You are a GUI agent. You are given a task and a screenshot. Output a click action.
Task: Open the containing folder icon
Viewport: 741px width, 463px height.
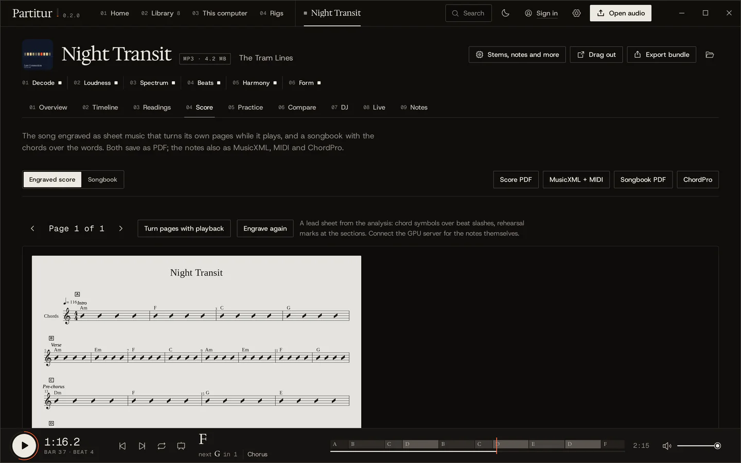[710, 55]
